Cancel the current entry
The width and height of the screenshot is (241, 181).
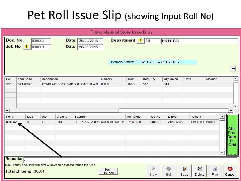click(230, 171)
